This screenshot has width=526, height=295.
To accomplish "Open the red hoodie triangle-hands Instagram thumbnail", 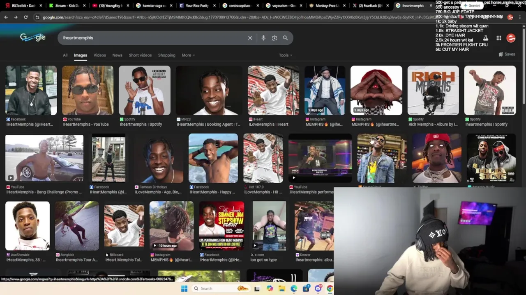I will 376,91.
